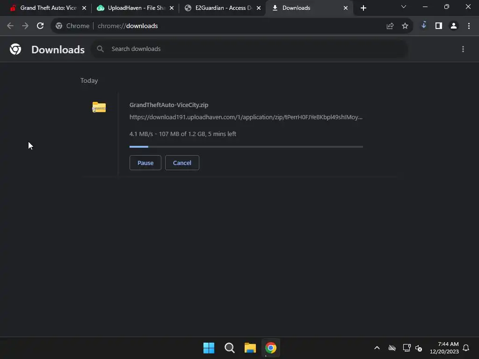The width and height of the screenshot is (479, 359).
Task: Open the Downloads page more actions menu
Action: point(463,49)
